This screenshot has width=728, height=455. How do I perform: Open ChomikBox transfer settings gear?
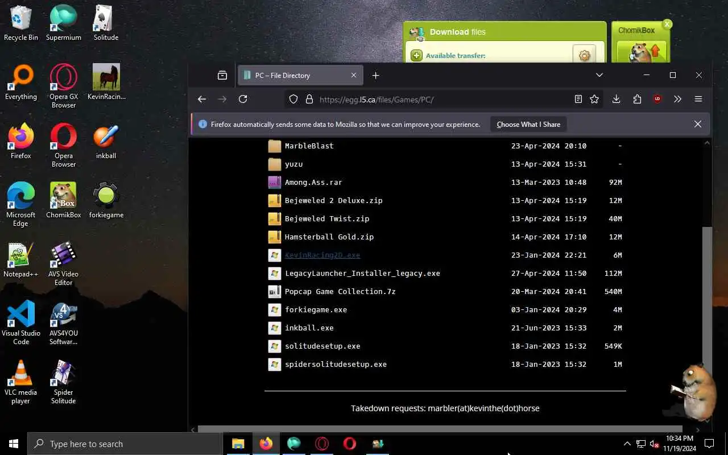[x=584, y=55]
